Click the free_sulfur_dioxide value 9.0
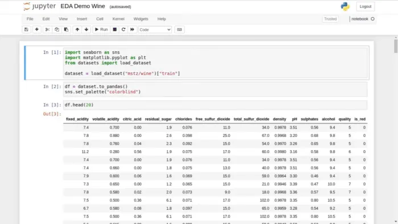398x224 pixels. pyautogui.click(x=227, y=192)
